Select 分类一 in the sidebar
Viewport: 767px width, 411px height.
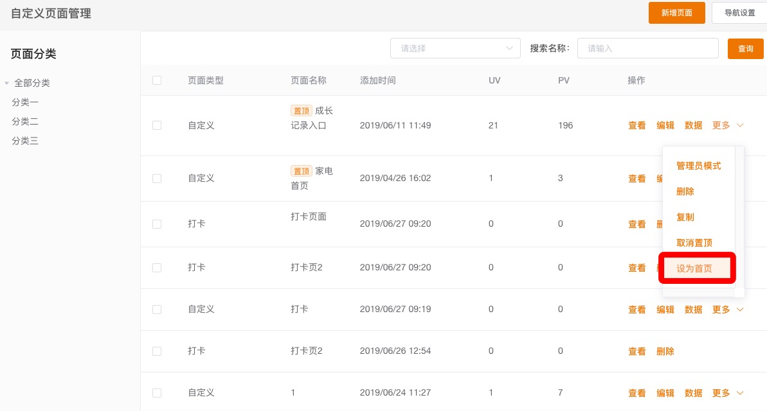tap(25, 102)
